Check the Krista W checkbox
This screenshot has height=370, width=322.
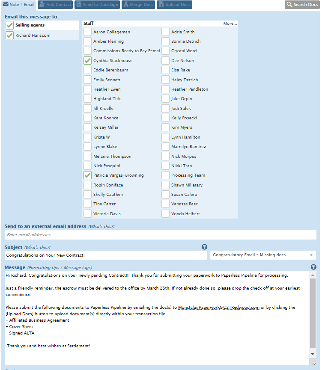(x=87, y=137)
